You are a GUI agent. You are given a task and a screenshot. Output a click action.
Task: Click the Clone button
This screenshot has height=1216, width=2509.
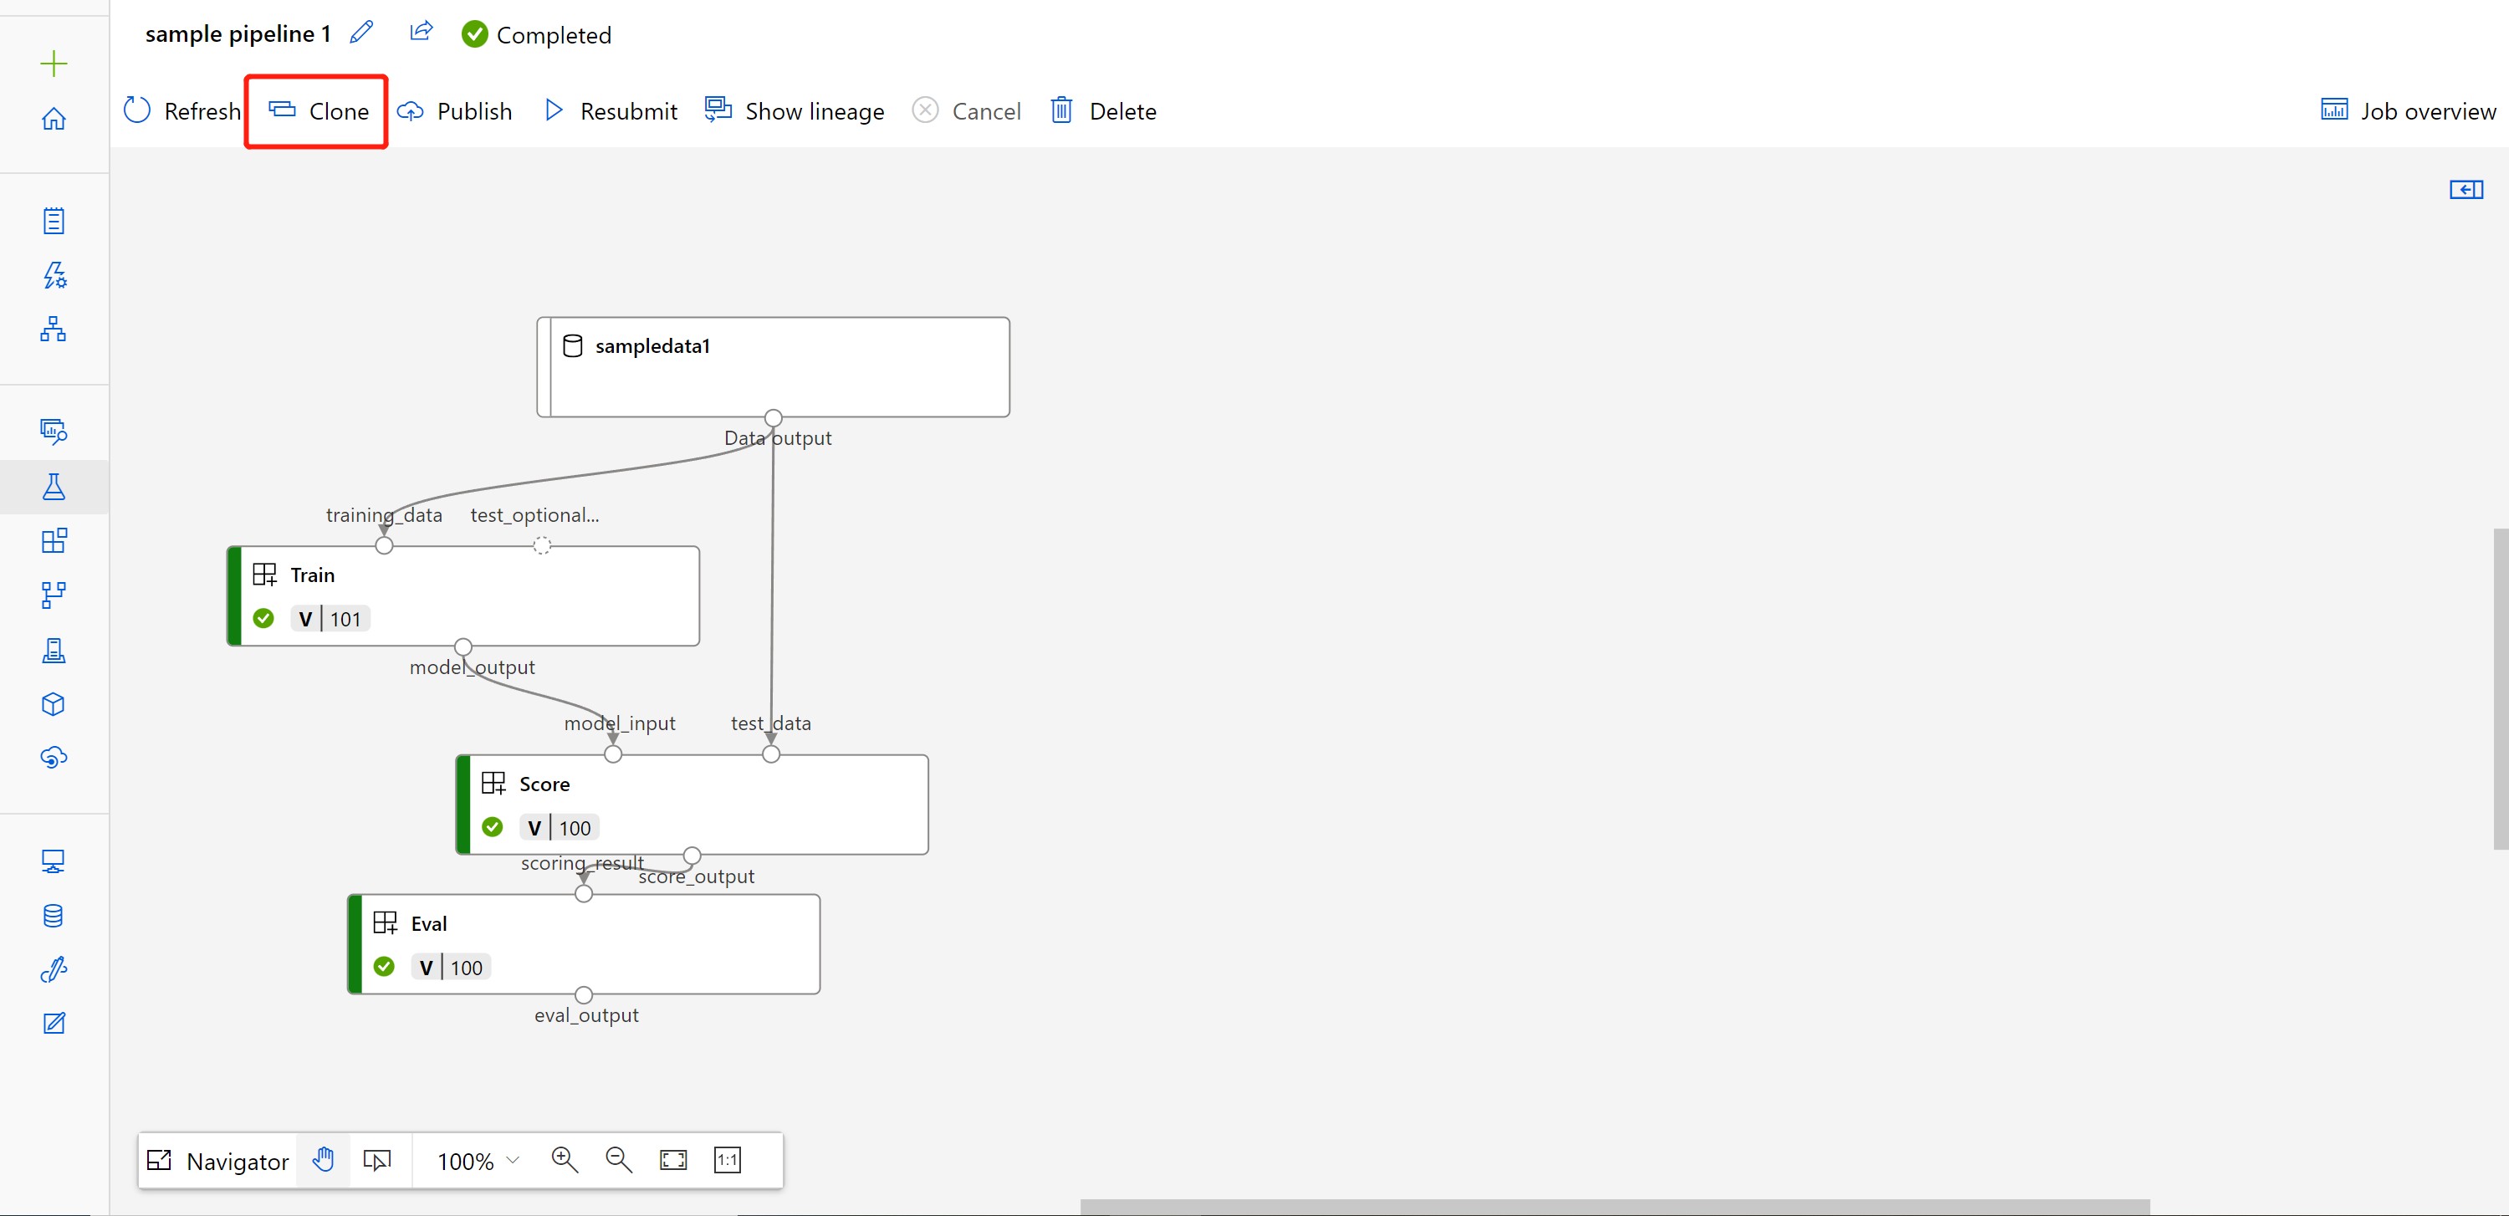pos(319,111)
